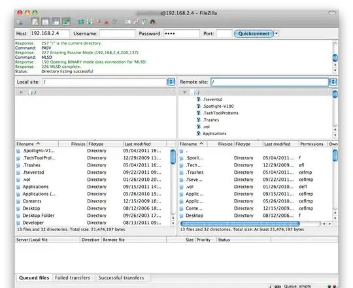Click queue Status column header
The width and height of the screenshot is (353, 288).
click(244, 240)
